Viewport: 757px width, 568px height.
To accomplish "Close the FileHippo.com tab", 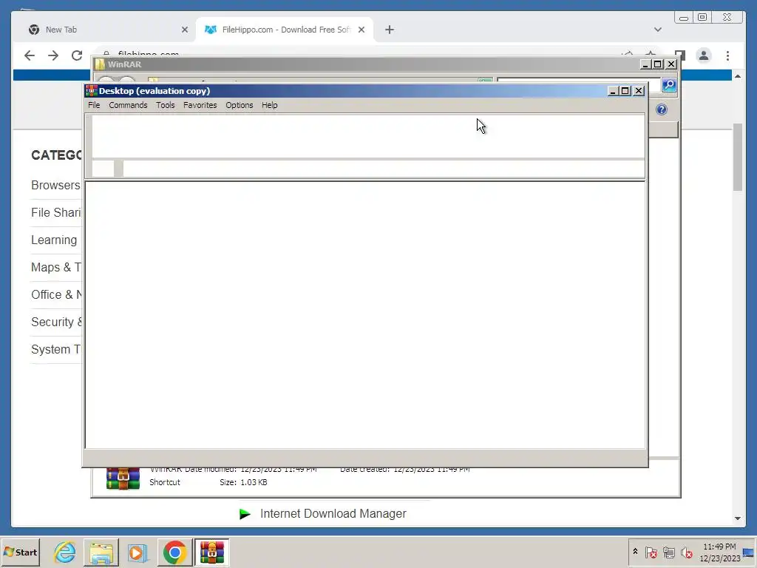I will point(361,30).
